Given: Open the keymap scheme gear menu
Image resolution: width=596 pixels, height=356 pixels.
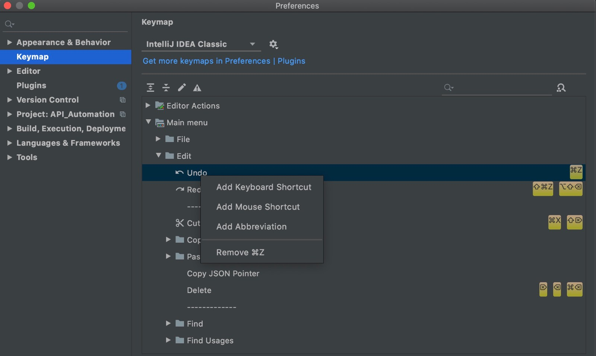Looking at the screenshot, I should [273, 44].
